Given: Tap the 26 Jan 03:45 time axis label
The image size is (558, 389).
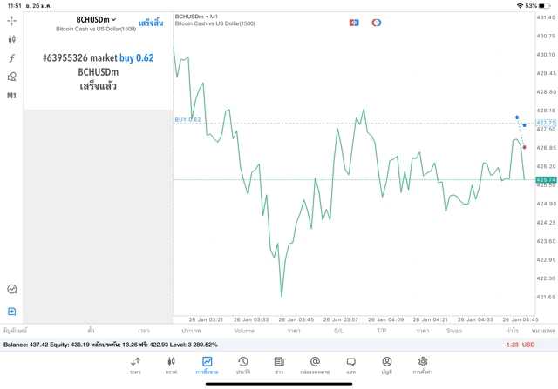Looking at the screenshot, I should click(296, 319).
